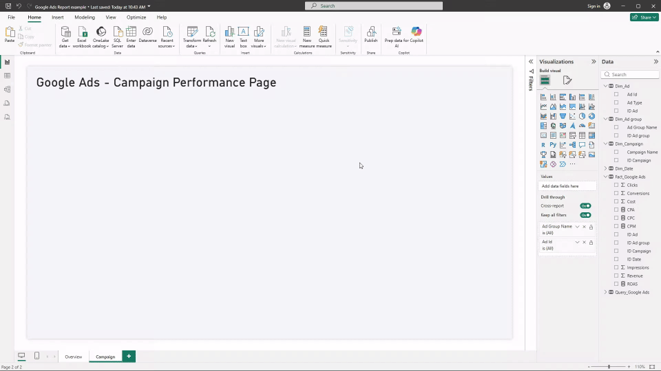
Task: Switch to mobile layout icon
Action: point(36,356)
